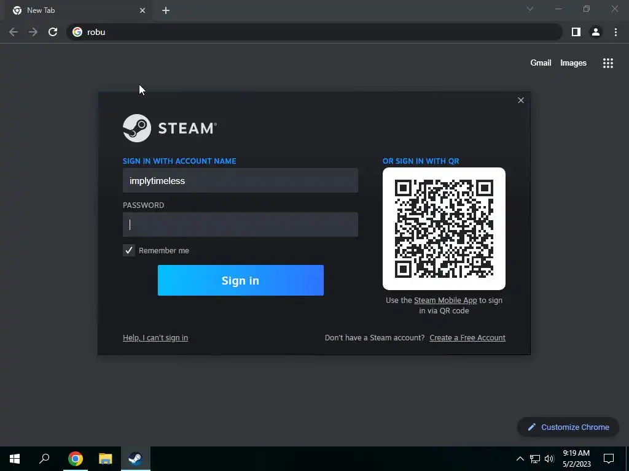Click the Chrome forward arrow
Image resolution: width=629 pixels, height=471 pixels.
click(33, 32)
